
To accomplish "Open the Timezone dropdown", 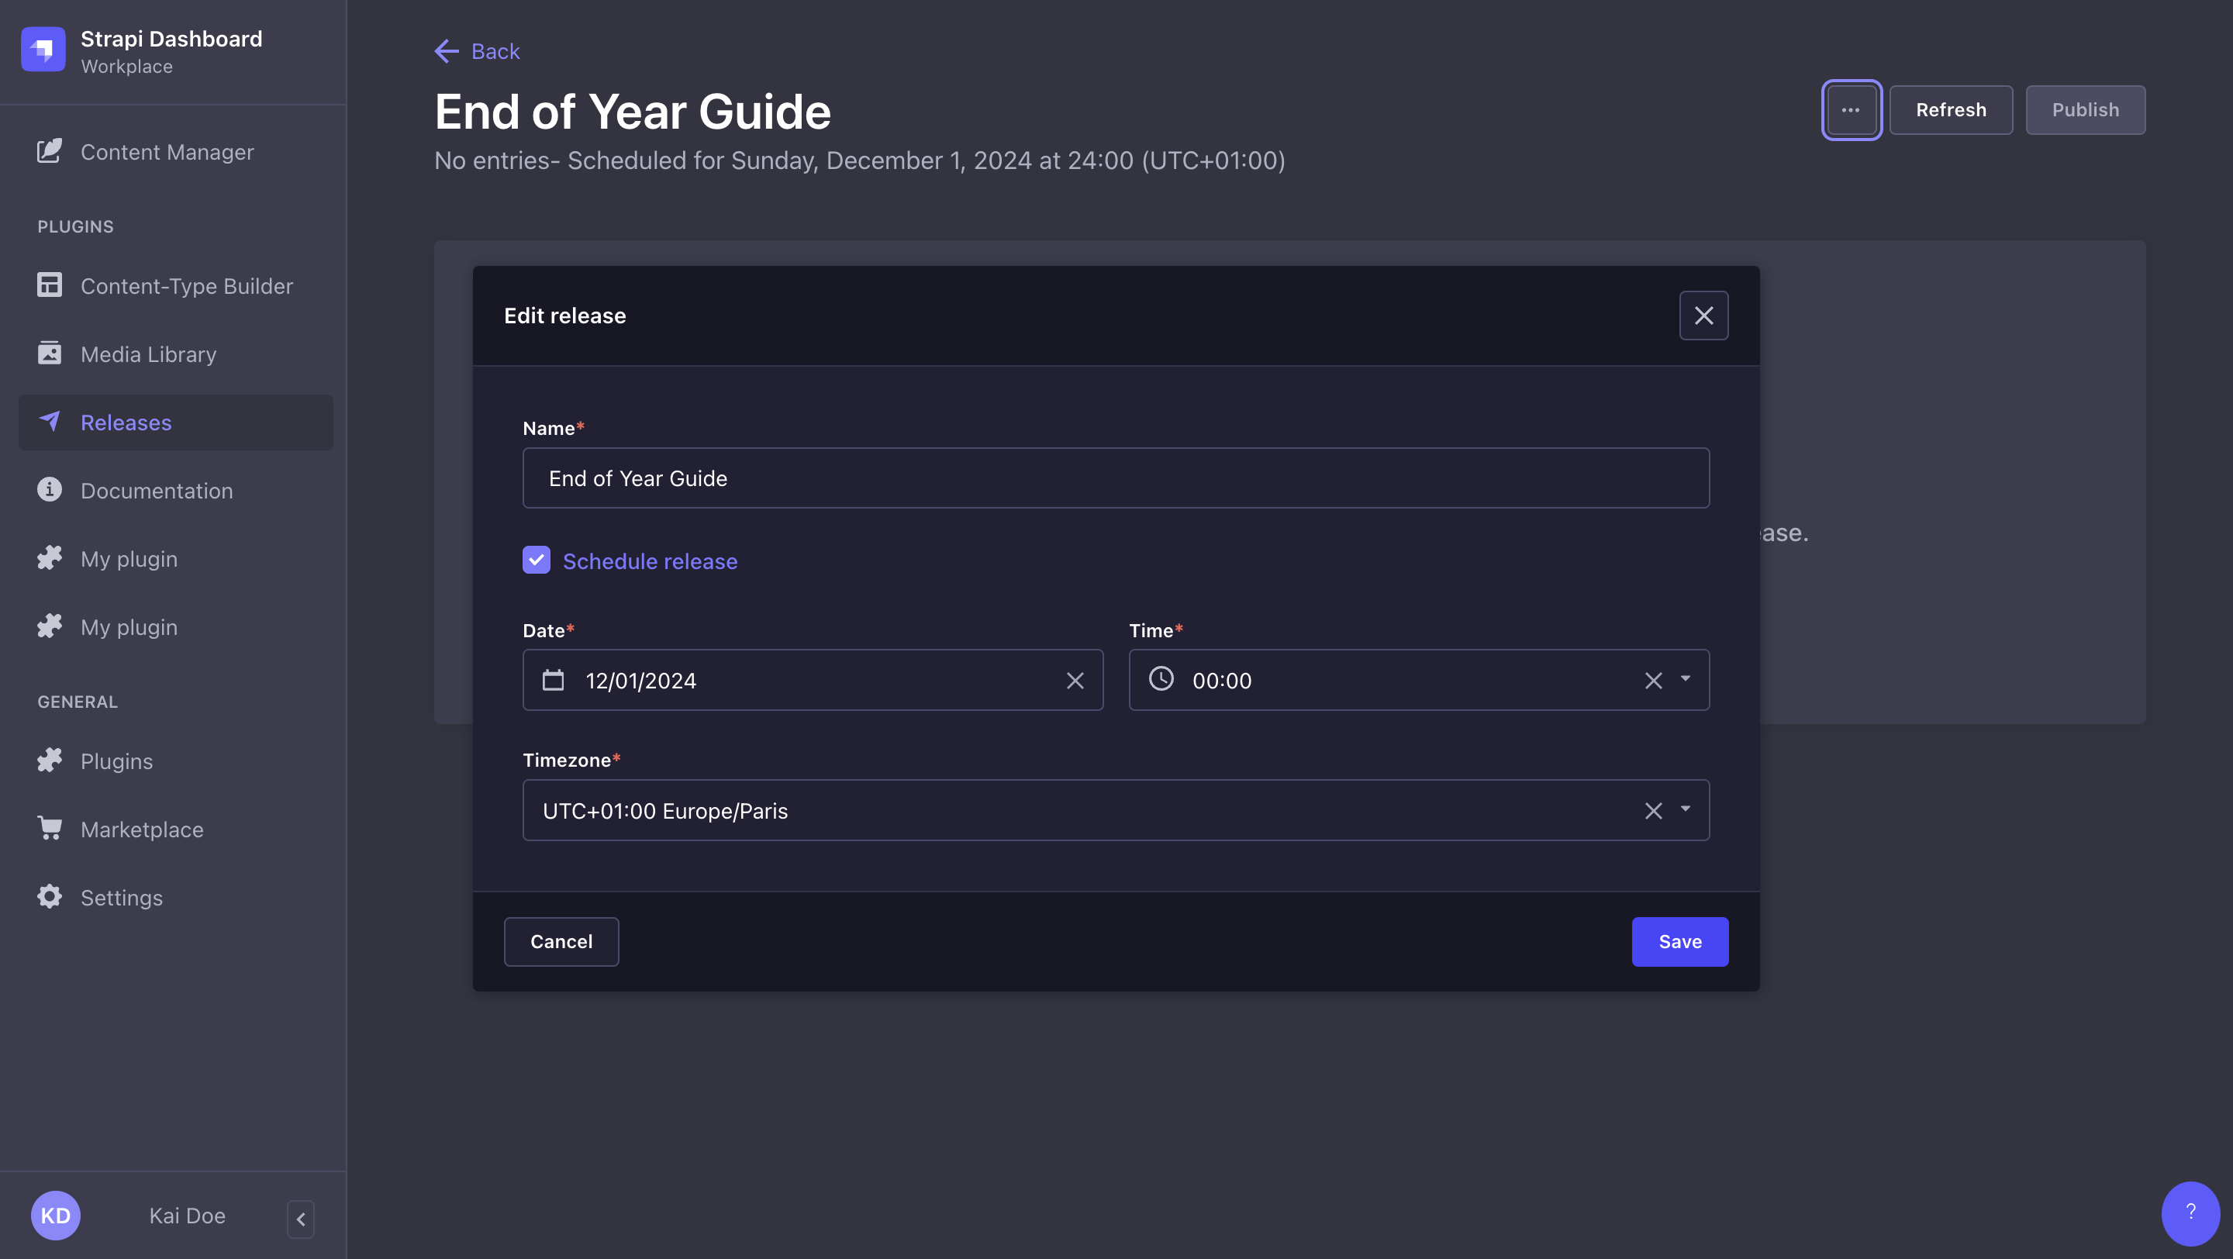I will coord(1685,810).
